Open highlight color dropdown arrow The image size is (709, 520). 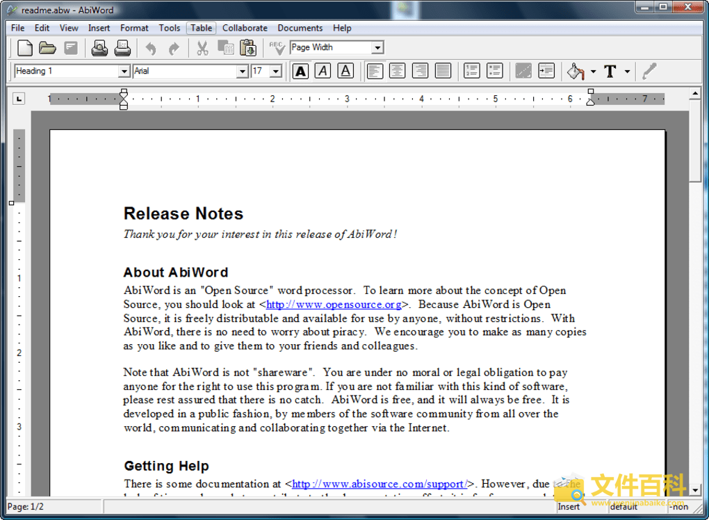[x=593, y=72]
